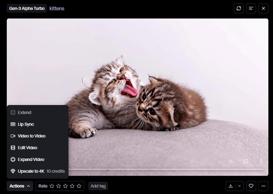Click the Gen-3 Alpha Turbo label

coord(27,8)
